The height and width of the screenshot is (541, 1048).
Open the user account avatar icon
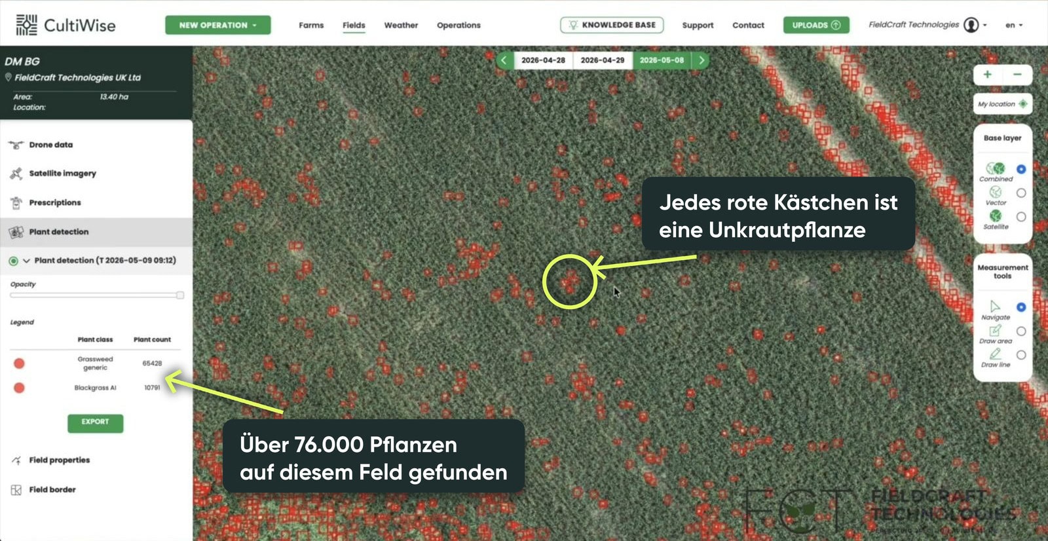point(971,25)
